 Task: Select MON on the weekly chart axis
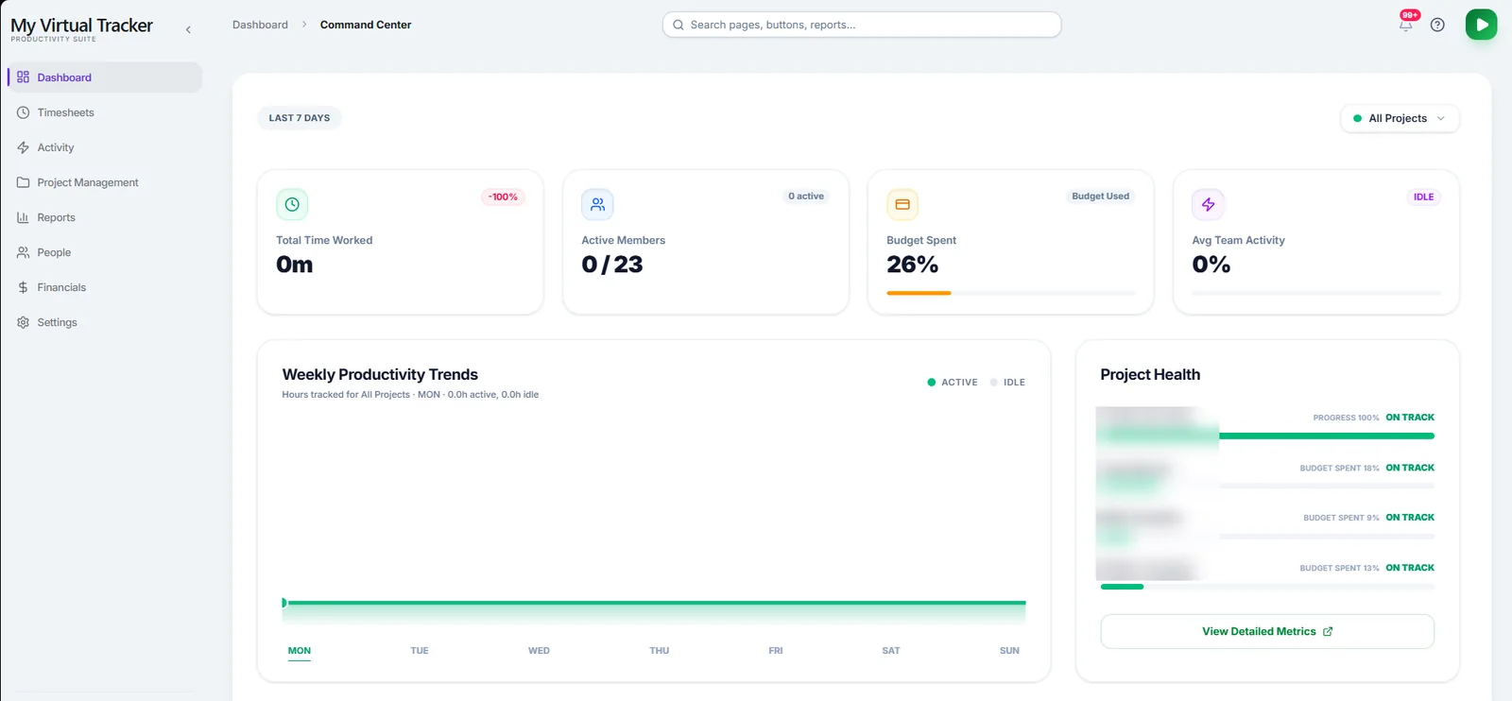click(300, 651)
